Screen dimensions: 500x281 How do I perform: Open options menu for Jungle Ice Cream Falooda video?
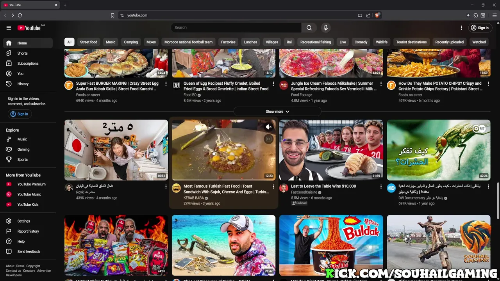click(380, 84)
